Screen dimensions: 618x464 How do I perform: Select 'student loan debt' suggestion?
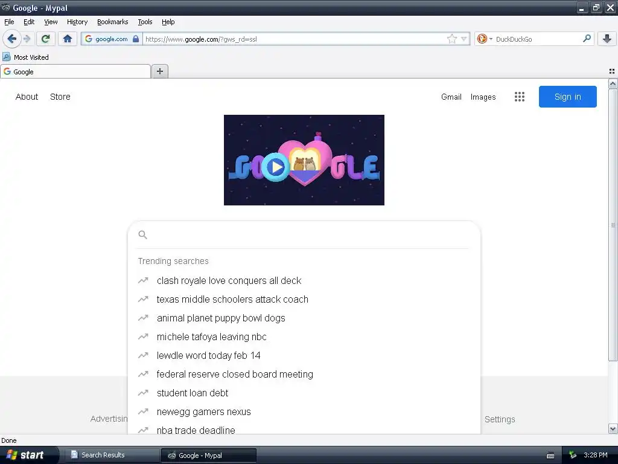click(x=304, y=393)
